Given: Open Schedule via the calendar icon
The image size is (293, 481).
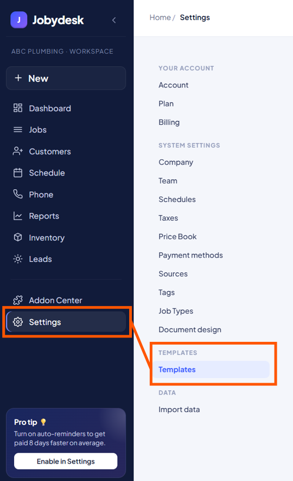Looking at the screenshot, I should [18, 173].
